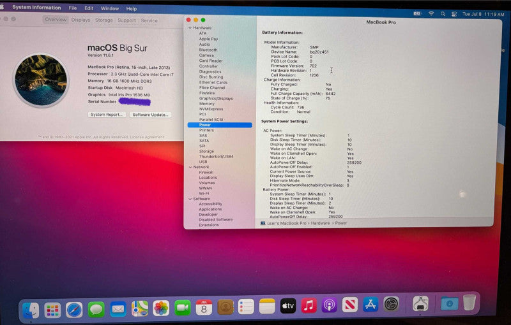Image resolution: width=511 pixels, height=325 pixels.
Task: Open the License Agreement link
Action: click(147, 137)
